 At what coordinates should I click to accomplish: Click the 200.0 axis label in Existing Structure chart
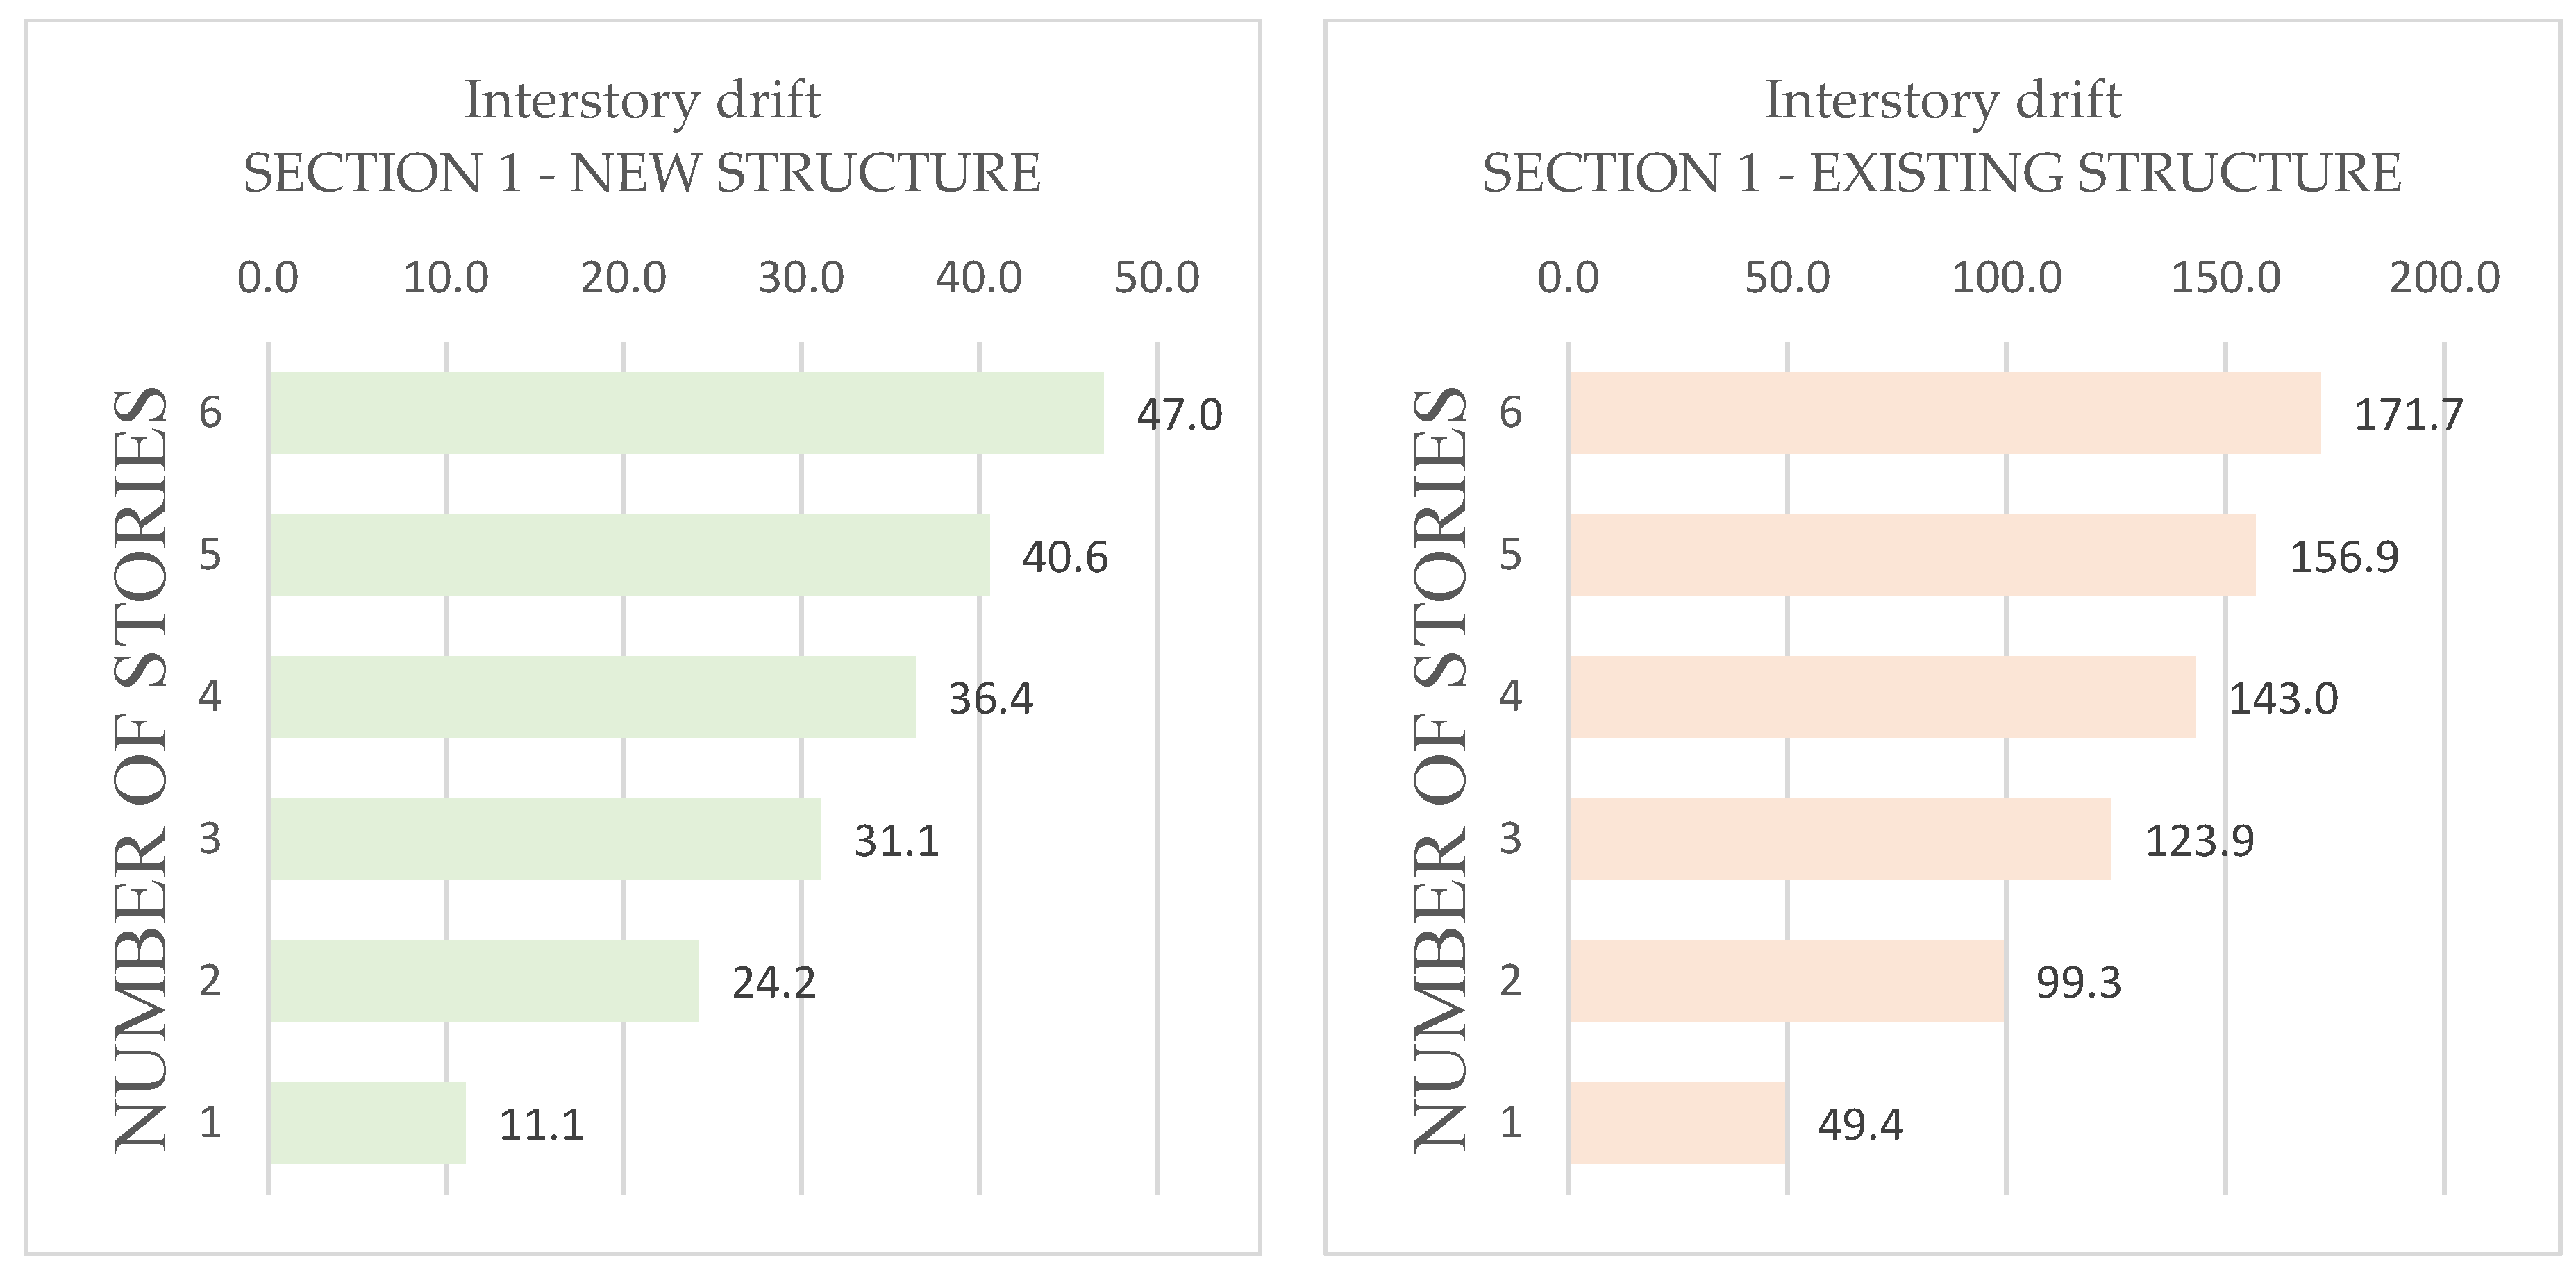coord(2445,278)
